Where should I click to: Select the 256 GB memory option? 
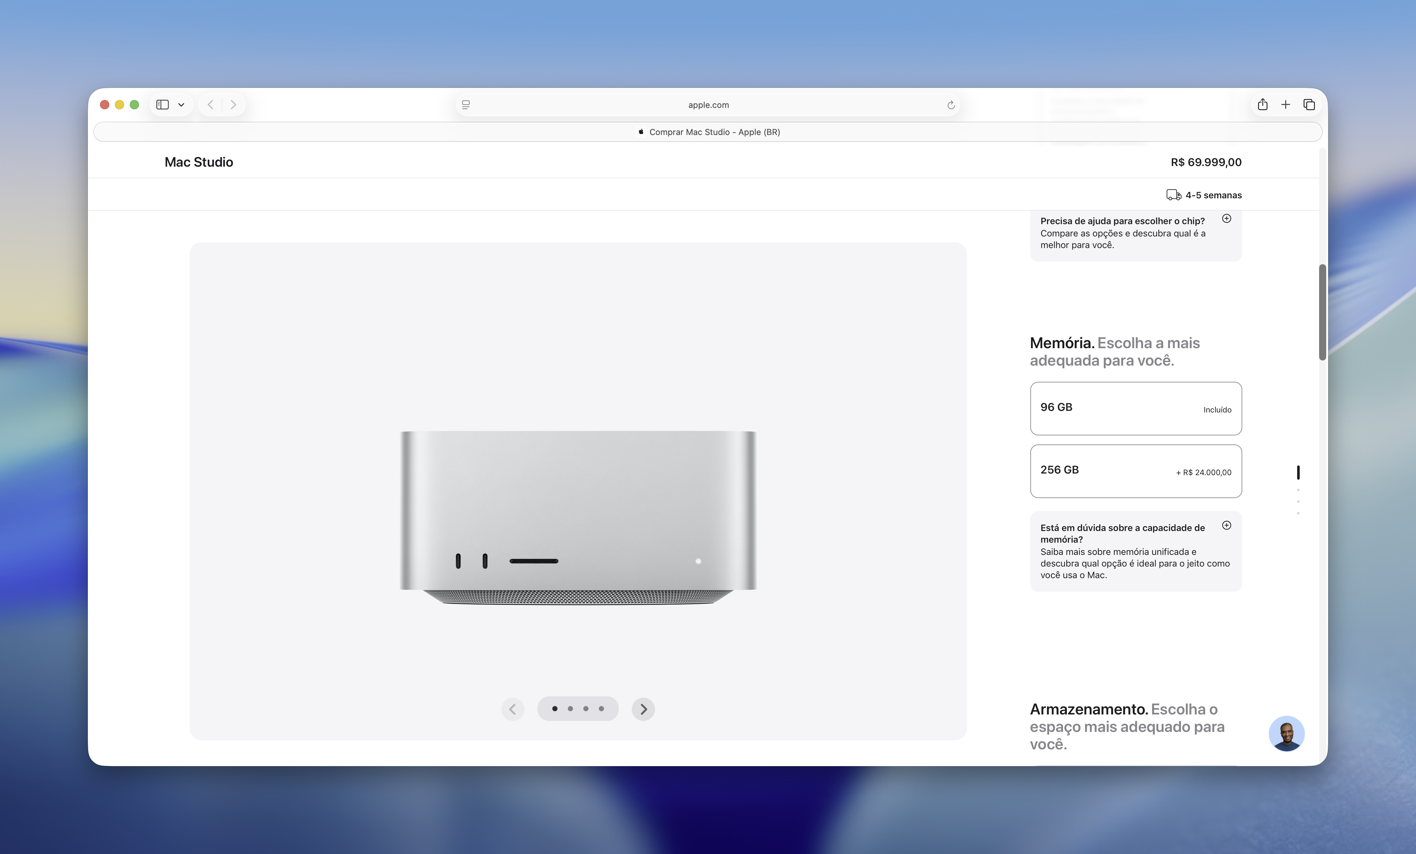click(1136, 471)
